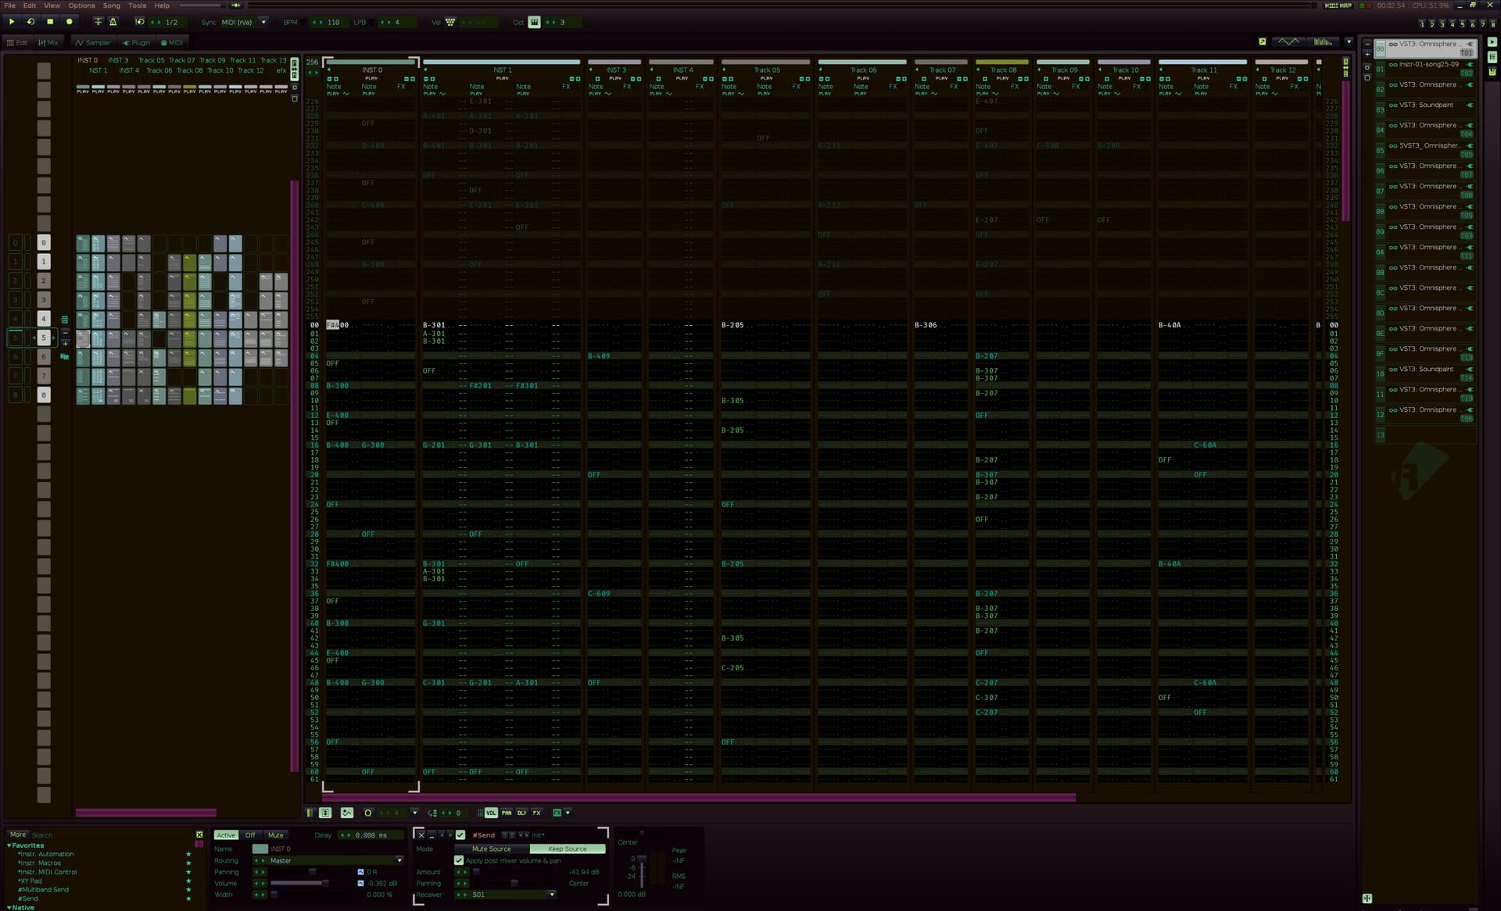Click the Mute button for track
The height and width of the screenshot is (911, 1501).
[275, 835]
